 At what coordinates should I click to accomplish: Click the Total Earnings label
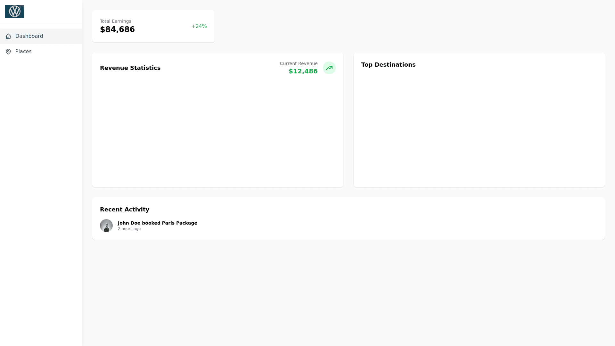pyautogui.click(x=115, y=21)
